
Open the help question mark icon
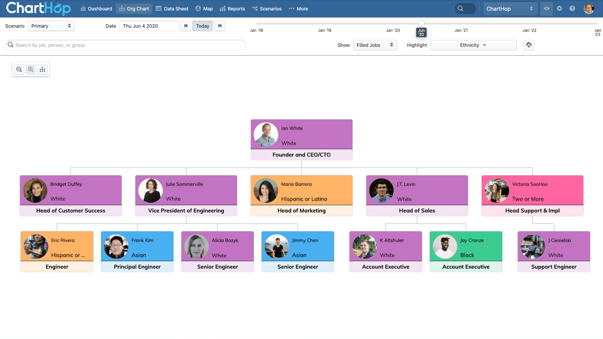[x=572, y=8]
